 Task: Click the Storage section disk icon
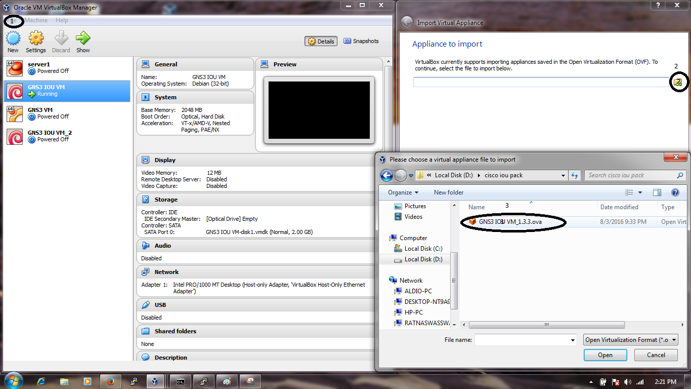click(x=146, y=200)
